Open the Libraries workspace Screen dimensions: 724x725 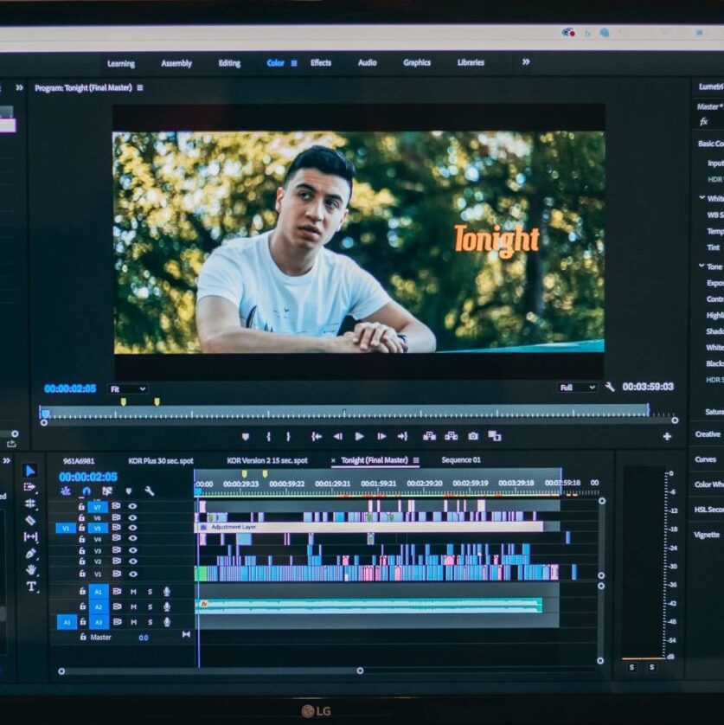471,62
